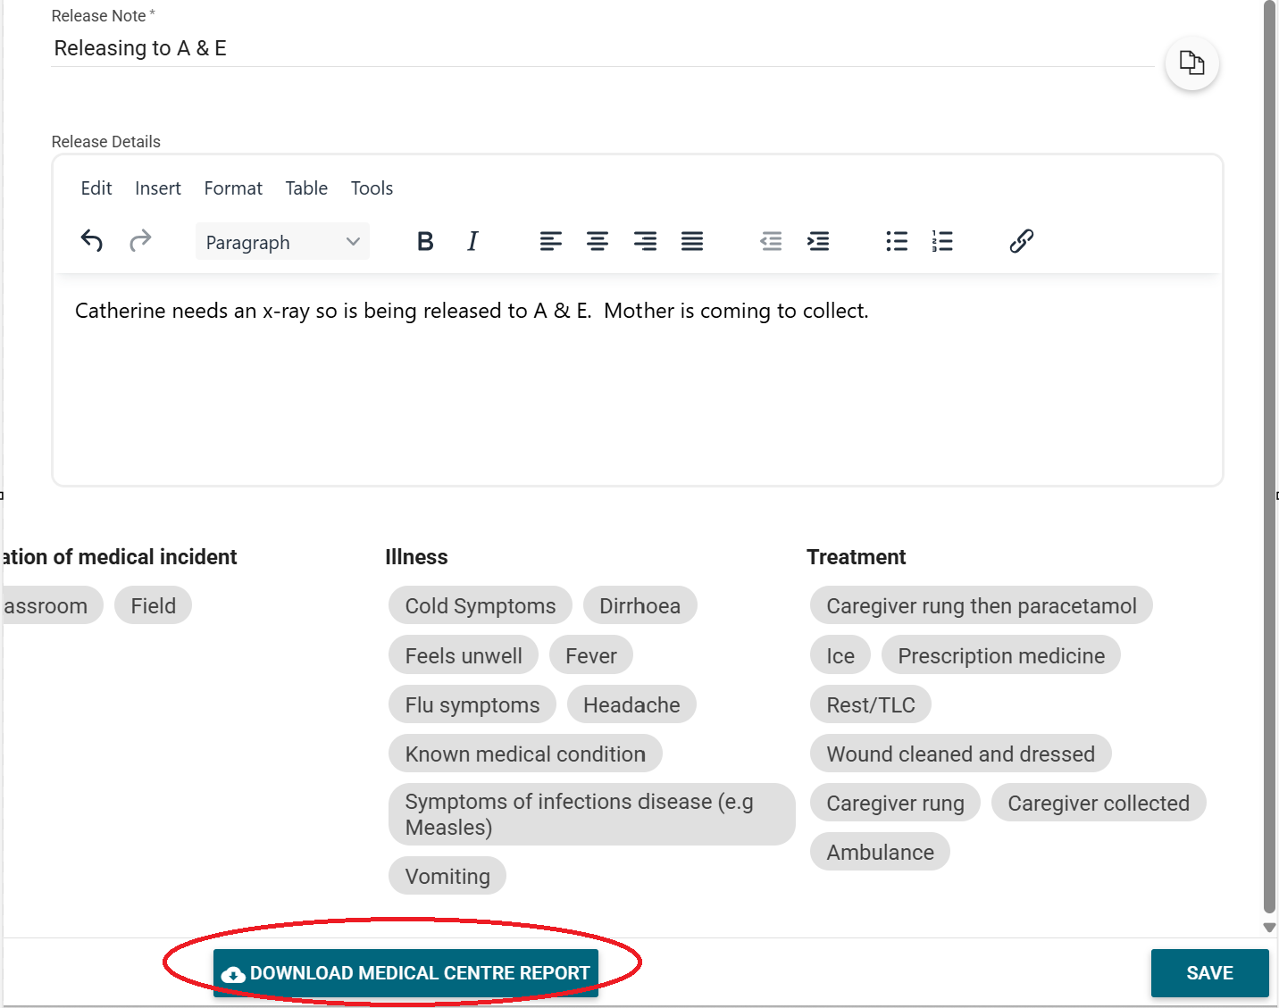The width and height of the screenshot is (1279, 1008).
Task: Click the copy icon beside Release Note
Action: (1191, 63)
